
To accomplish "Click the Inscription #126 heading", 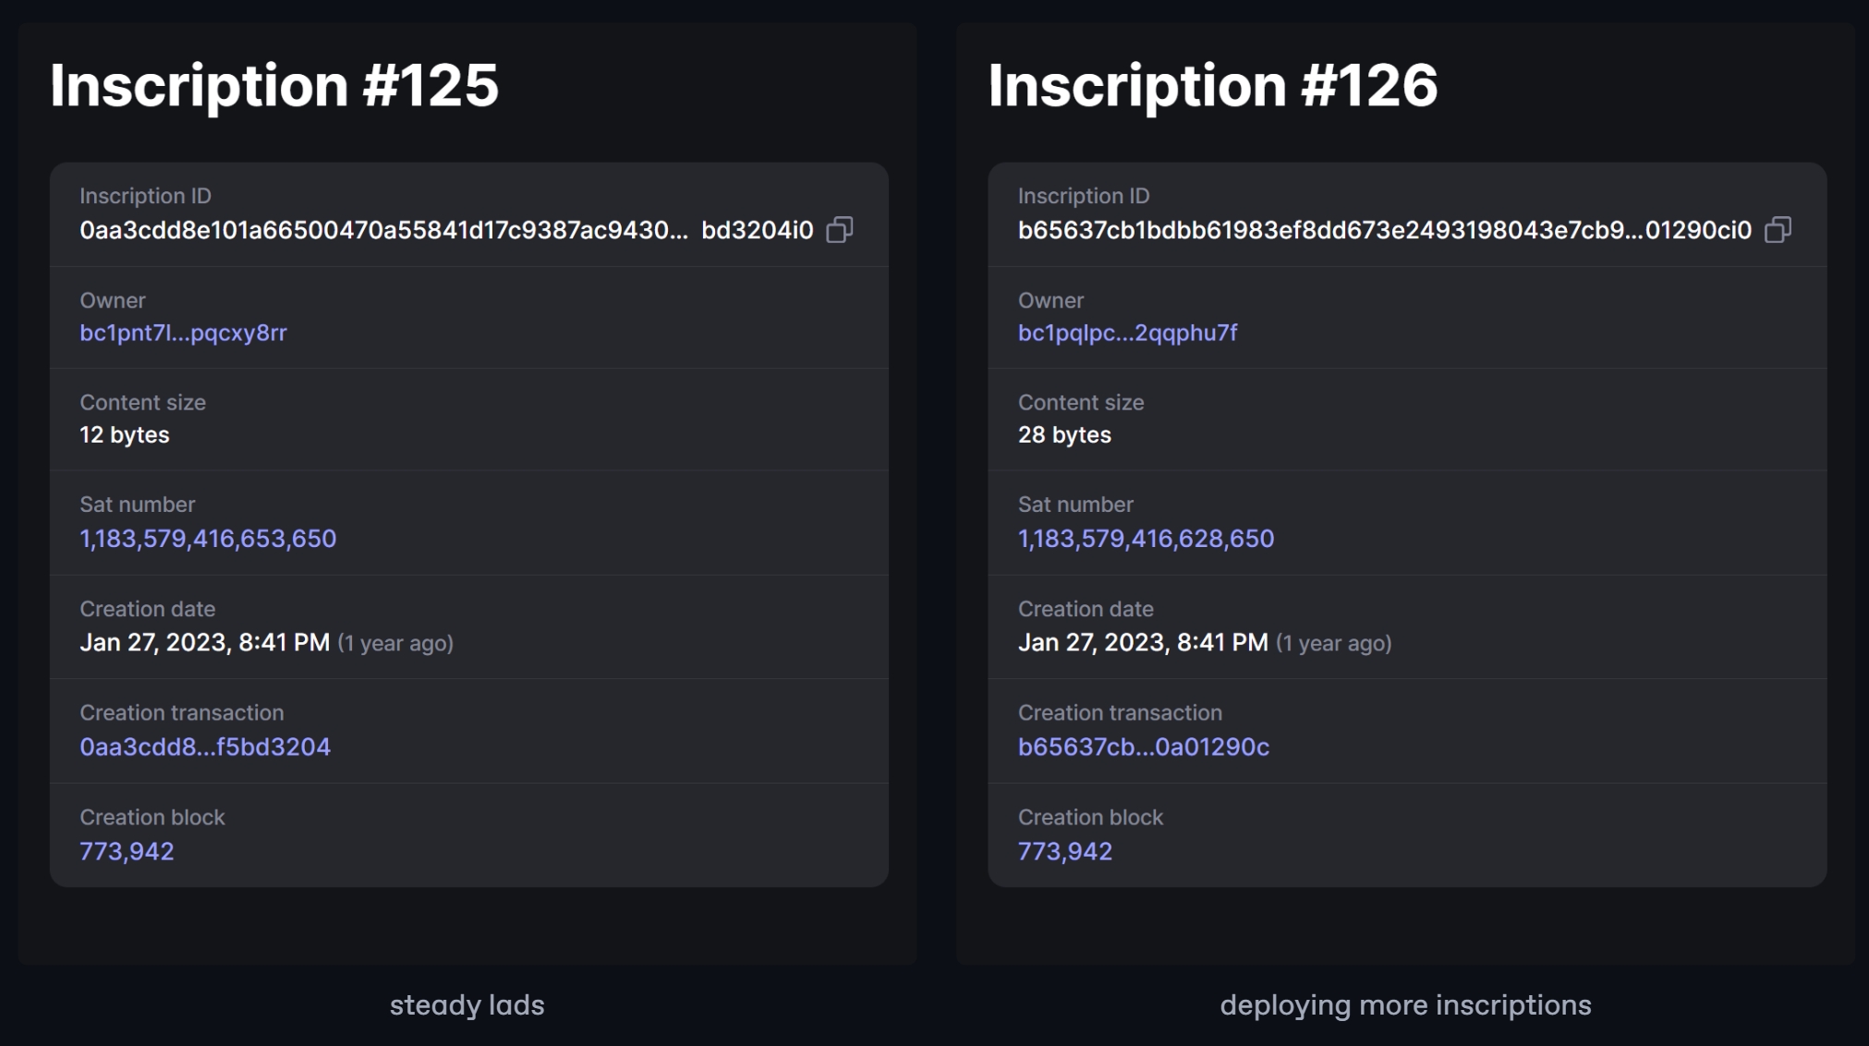I will (1213, 85).
